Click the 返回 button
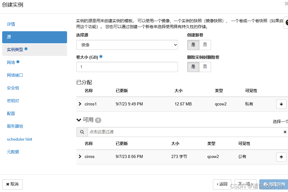This screenshot has width=288, height=192. [222, 184]
